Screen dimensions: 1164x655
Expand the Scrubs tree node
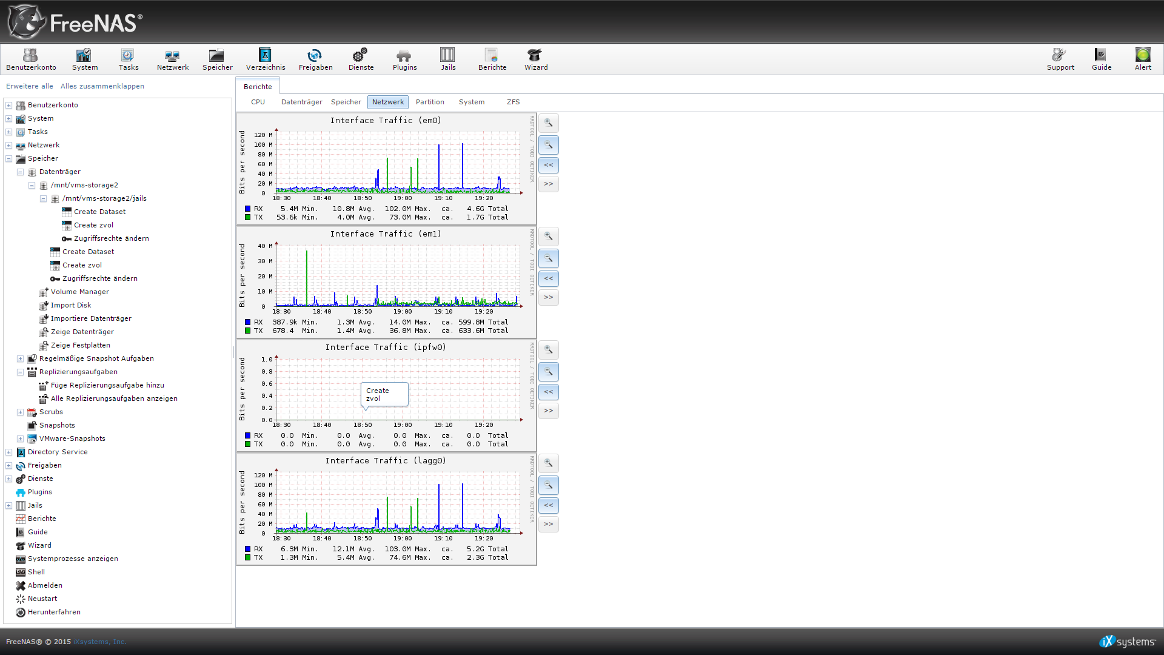click(x=21, y=412)
